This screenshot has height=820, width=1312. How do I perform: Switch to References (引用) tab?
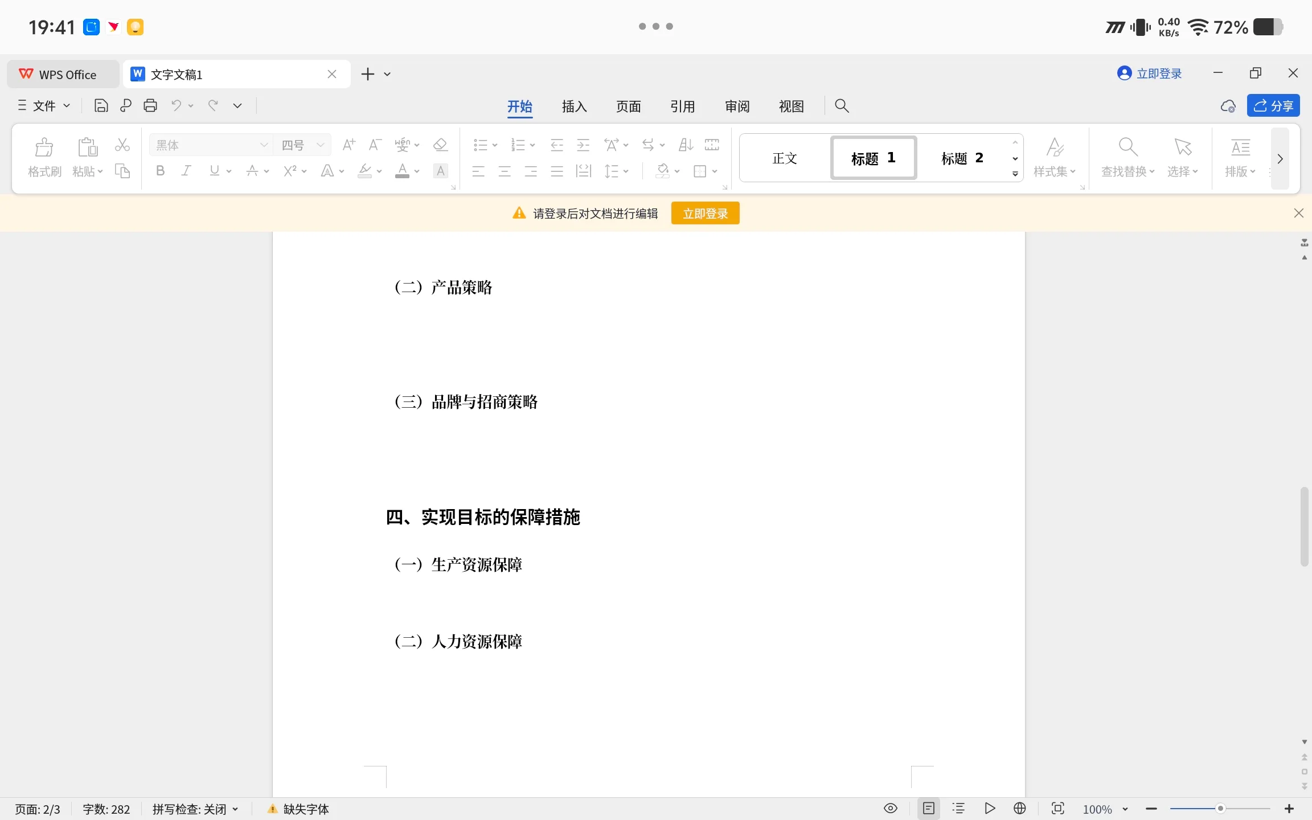point(682,106)
